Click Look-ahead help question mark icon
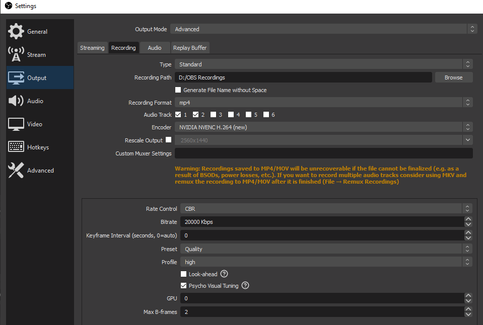This screenshot has width=483, height=325. tap(225, 274)
